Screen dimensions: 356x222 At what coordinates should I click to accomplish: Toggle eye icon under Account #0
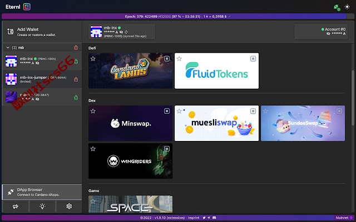coord(328,34)
